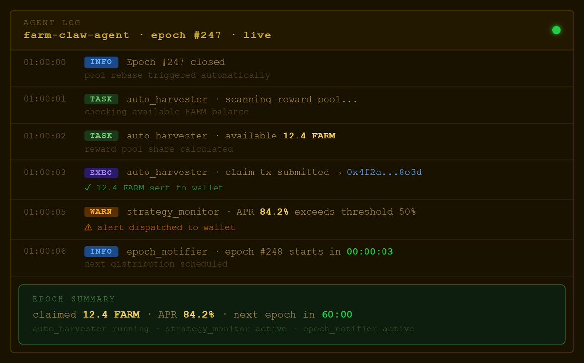The height and width of the screenshot is (363, 584).
Task: Click 'checking available FARM balance' subtext
Action: pos(166,112)
